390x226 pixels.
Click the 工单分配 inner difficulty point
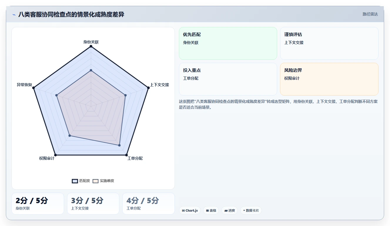click(119, 145)
